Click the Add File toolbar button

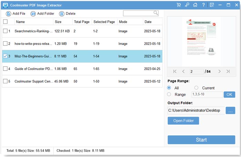pyautogui.click(x=15, y=13)
